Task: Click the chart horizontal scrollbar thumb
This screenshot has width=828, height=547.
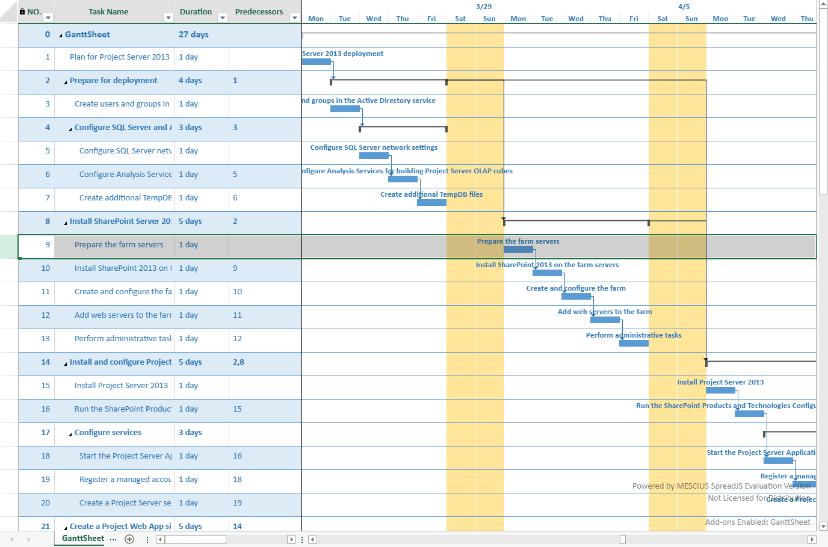Action: click(623, 539)
